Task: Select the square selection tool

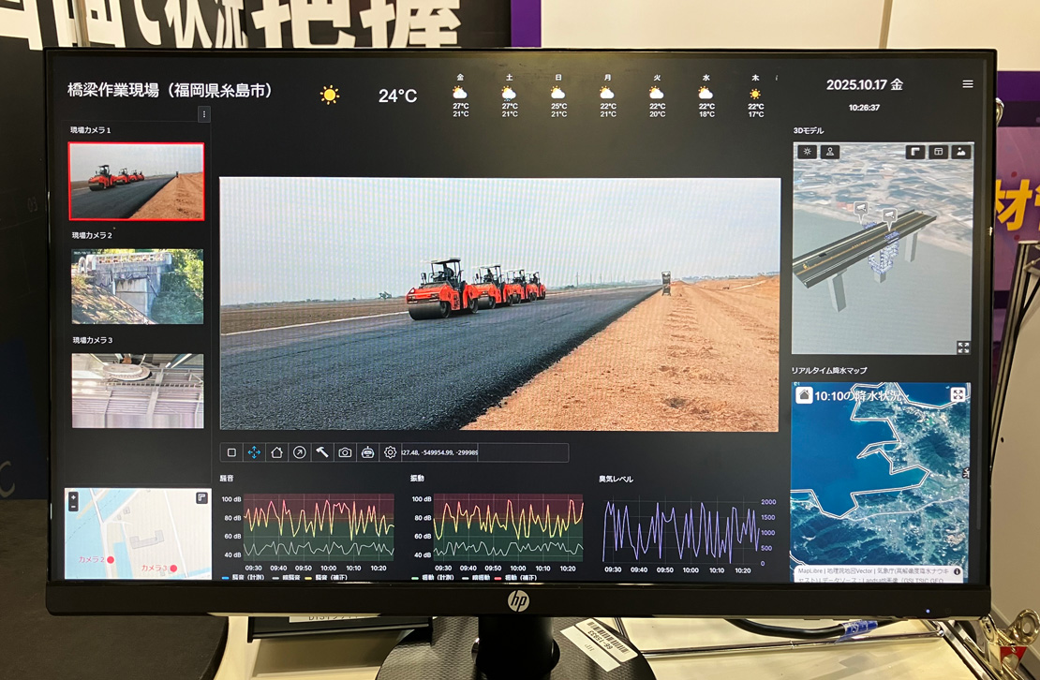Action: (x=231, y=452)
